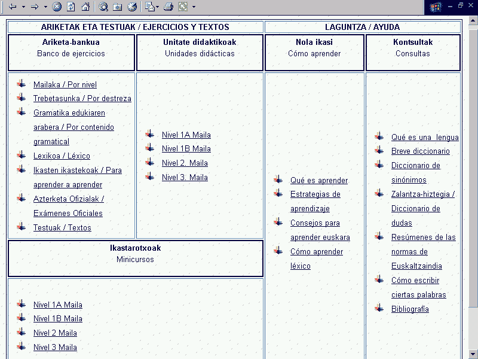Click LAGUNTZA / AYUDA section title
The width and height of the screenshot is (478, 359).
click(363, 27)
